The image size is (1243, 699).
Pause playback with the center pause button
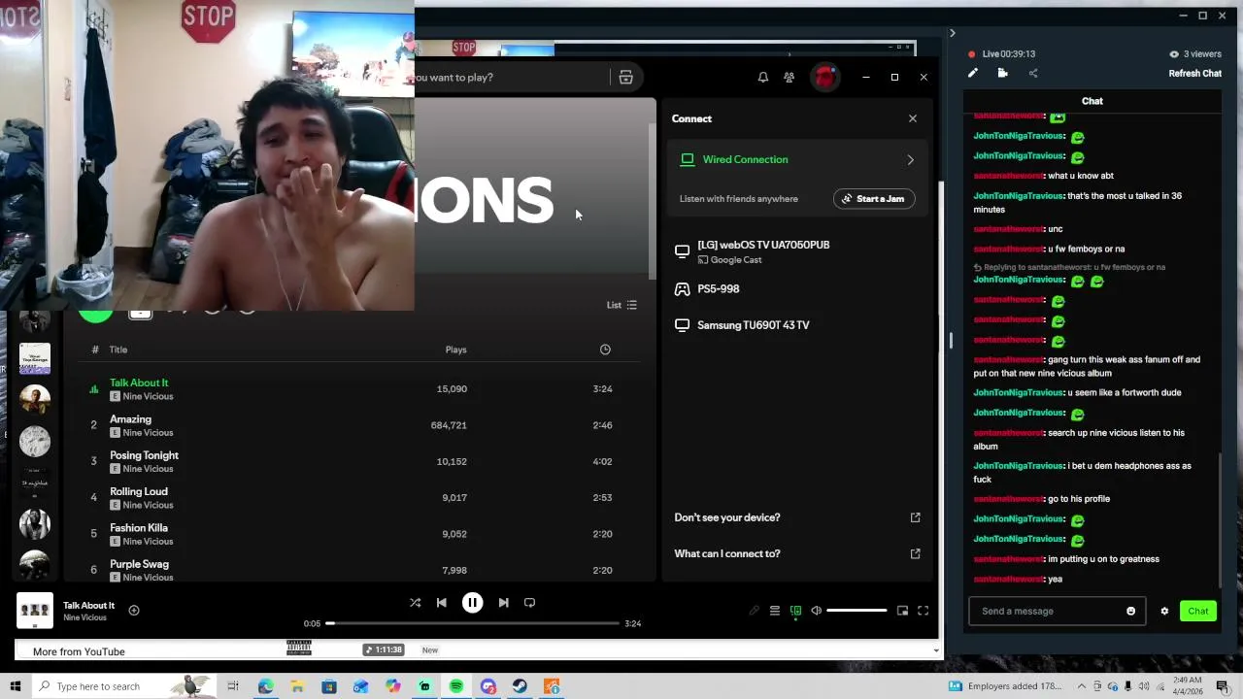[472, 602]
